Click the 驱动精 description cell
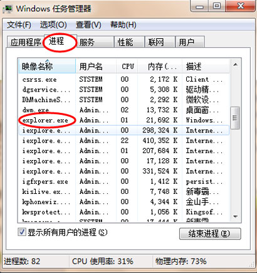 click(202, 90)
